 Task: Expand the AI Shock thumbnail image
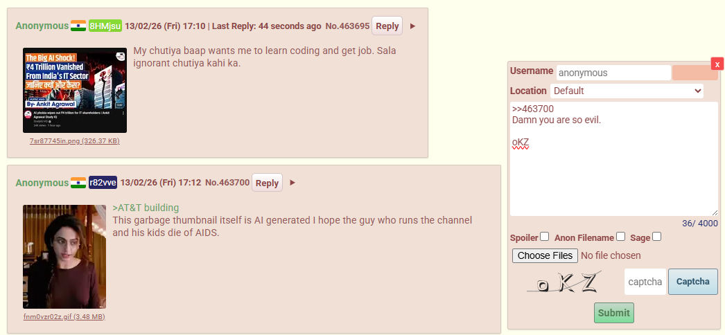pos(74,91)
